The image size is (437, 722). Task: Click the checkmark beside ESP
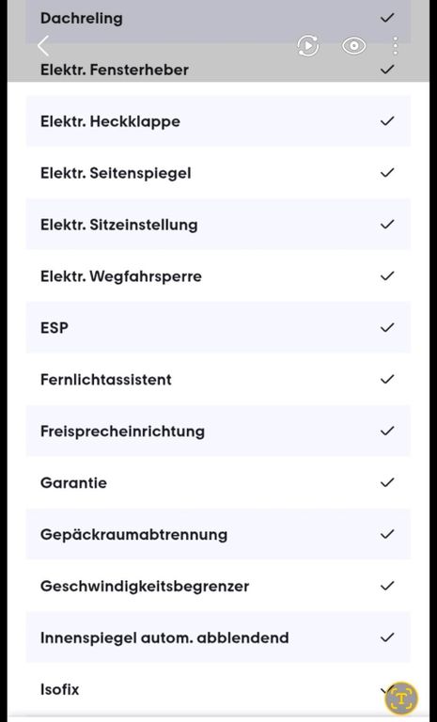tap(387, 327)
